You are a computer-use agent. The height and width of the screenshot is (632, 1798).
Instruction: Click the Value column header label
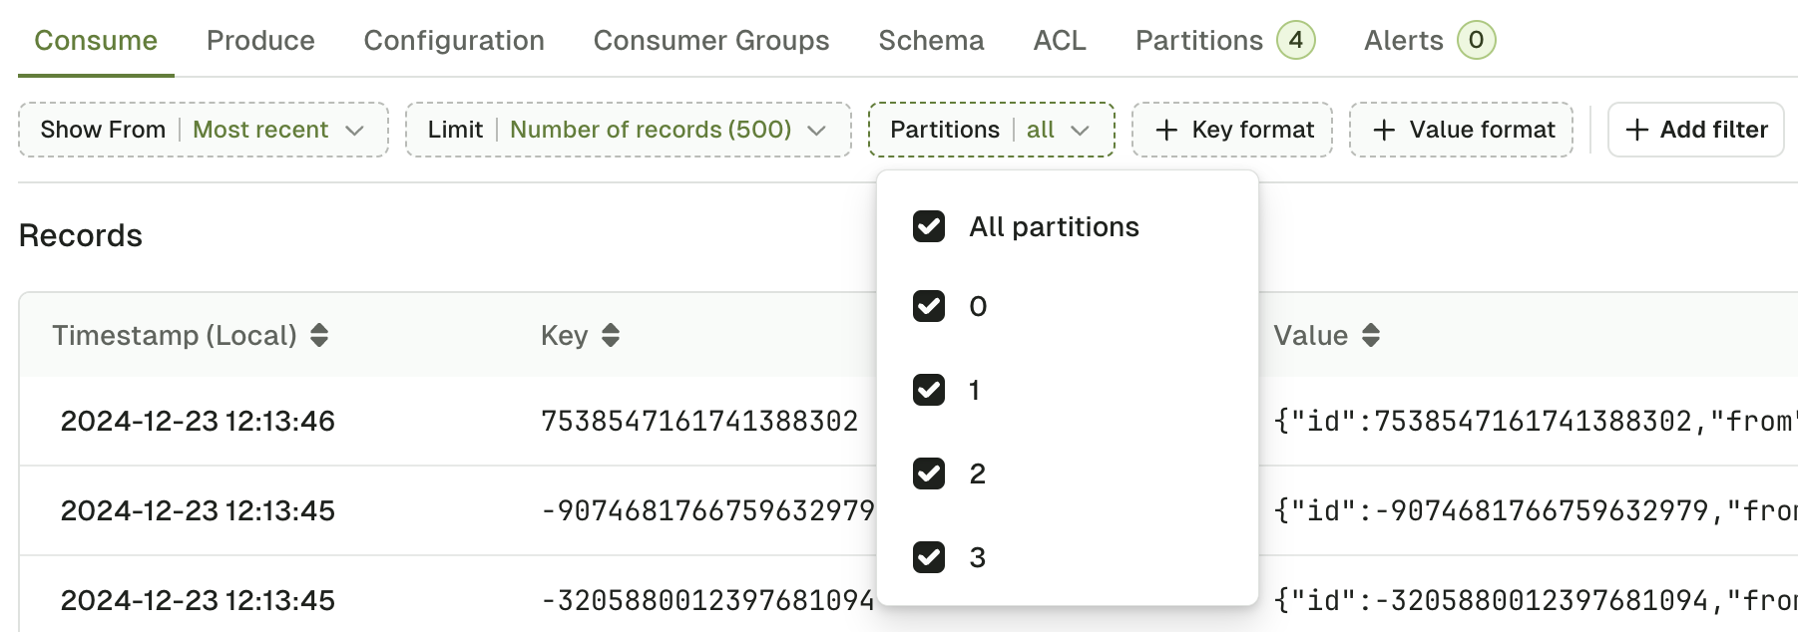[1310, 335]
